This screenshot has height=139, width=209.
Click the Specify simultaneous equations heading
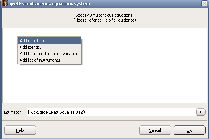point(104,15)
